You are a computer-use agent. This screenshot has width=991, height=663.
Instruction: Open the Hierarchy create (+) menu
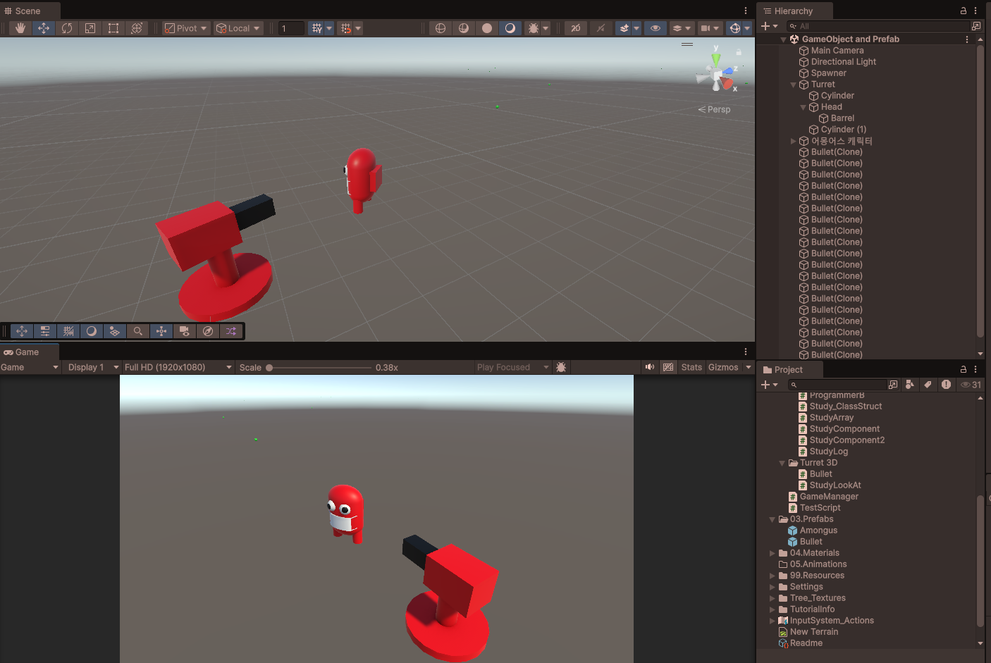(769, 26)
